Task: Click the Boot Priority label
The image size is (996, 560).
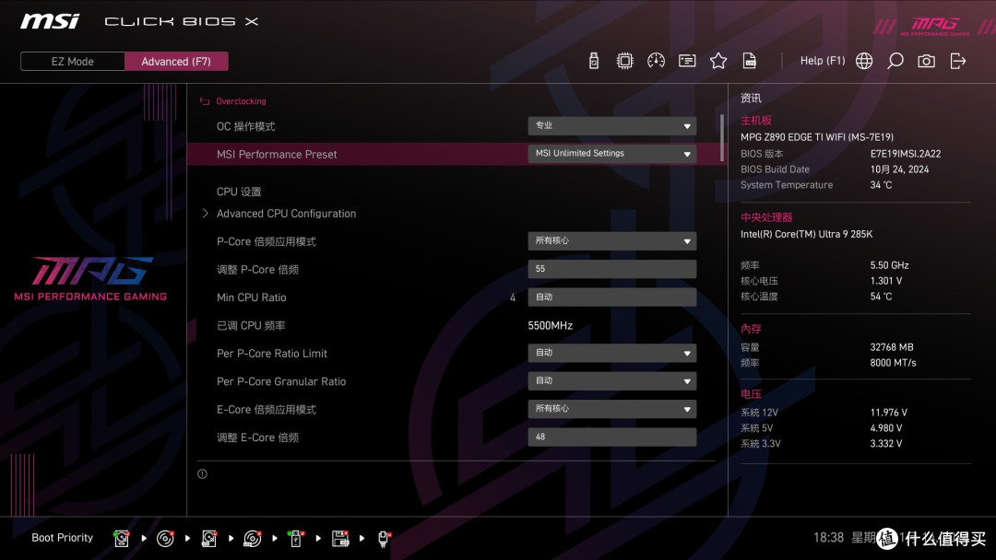Action: [63, 538]
